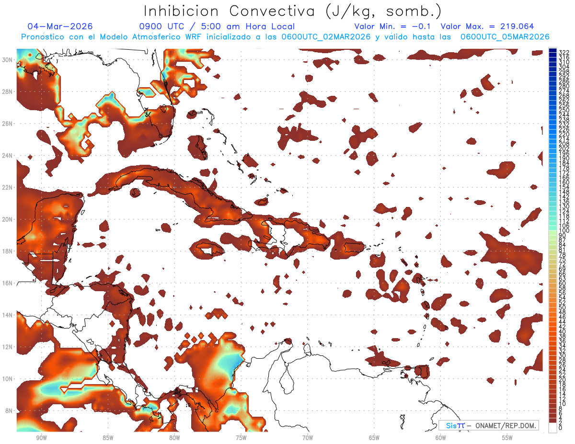575x444 pixels.
Task: Click the '30N' latitude label
Action: click(8, 59)
